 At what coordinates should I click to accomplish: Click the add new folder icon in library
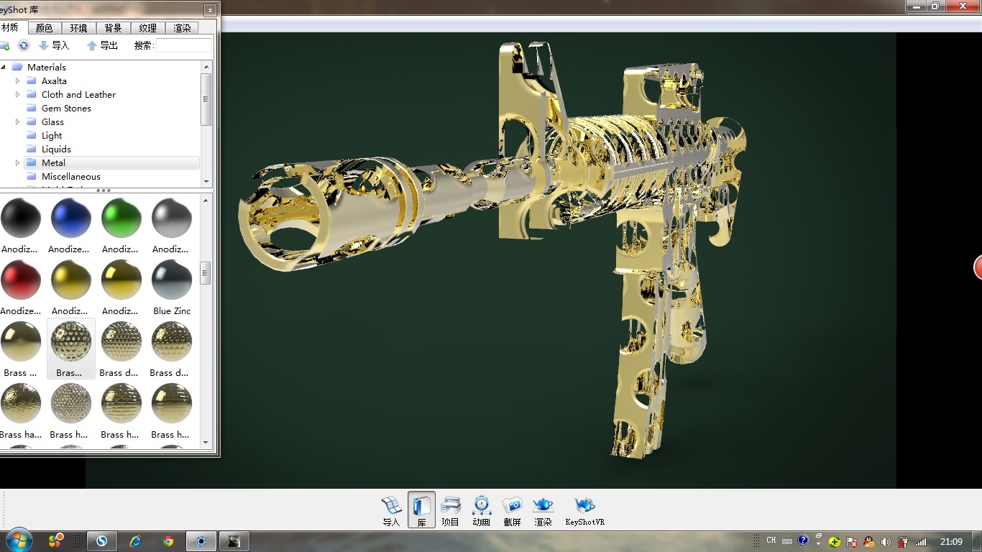(4, 45)
